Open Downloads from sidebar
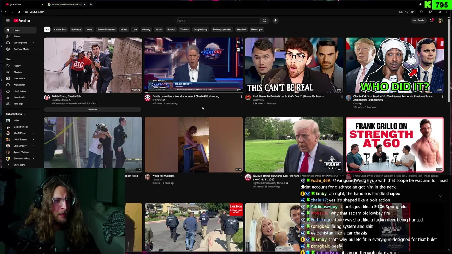Image resolution: width=452 pixels, height=254 pixels. (20, 97)
